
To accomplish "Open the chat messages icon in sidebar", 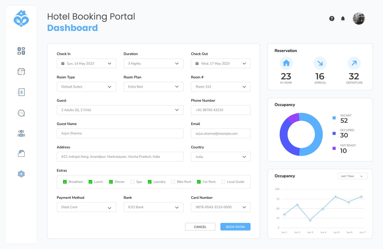I will point(21,113).
